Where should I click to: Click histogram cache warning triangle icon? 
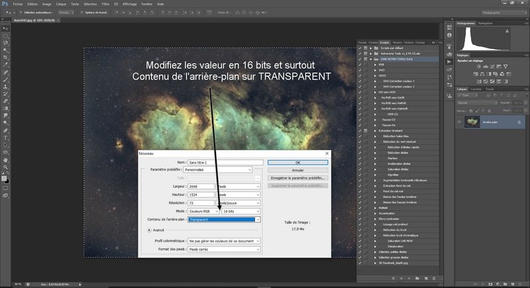coord(507,31)
